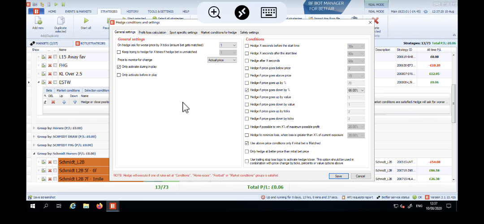Open the TOOLS & SETTINGS ribbon tab
This screenshot has height=224, width=484.
tap(160, 12)
